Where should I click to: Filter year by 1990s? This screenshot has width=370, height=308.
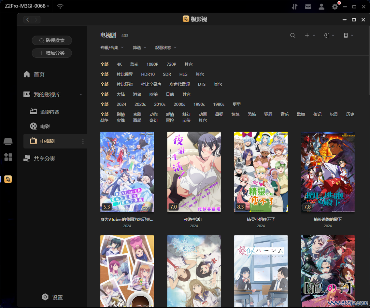click(x=199, y=104)
